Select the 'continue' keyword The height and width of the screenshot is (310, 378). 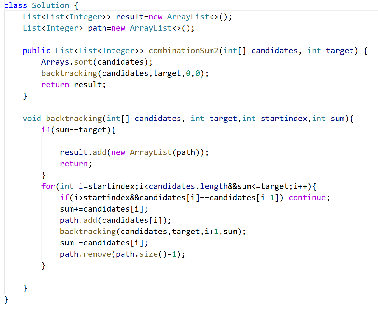click(307, 198)
